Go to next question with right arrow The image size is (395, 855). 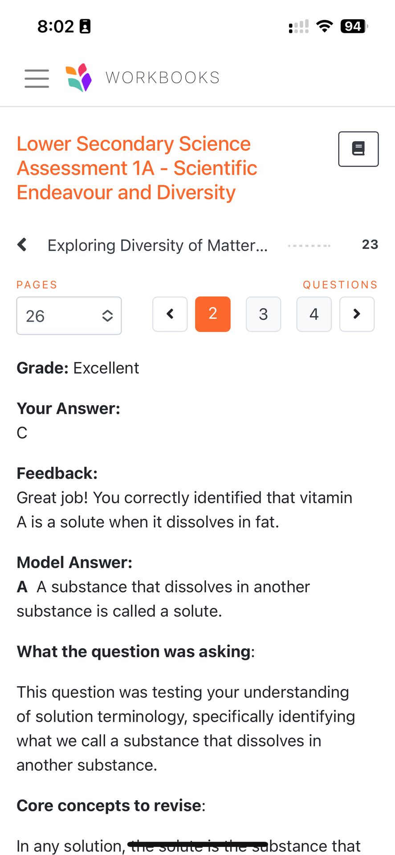pos(356,314)
